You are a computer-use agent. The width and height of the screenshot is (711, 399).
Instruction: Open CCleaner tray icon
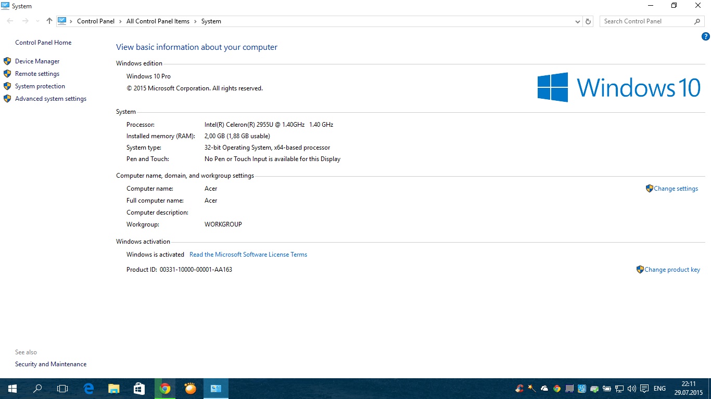pyautogui.click(x=519, y=389)
